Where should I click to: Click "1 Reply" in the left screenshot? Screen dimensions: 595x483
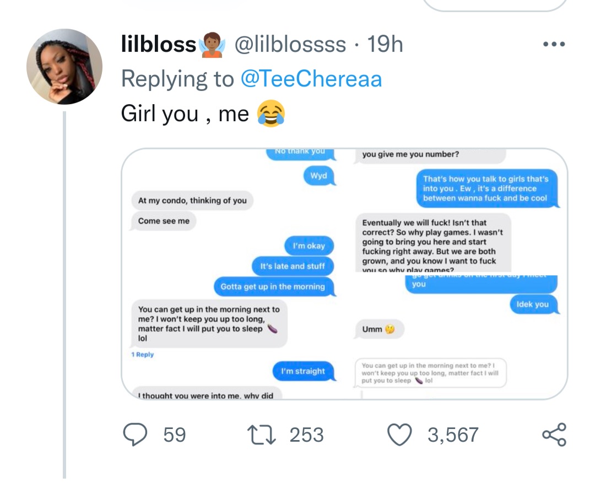143,355
